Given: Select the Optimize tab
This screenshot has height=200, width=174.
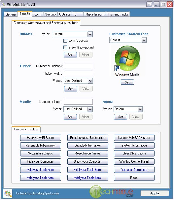Looking at the screenshot, I should pyautogui.click(x=65, y=14).
